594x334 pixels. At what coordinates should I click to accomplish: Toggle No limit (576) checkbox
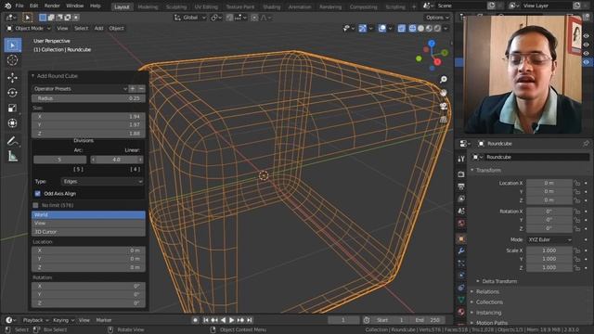pos(35,205)
